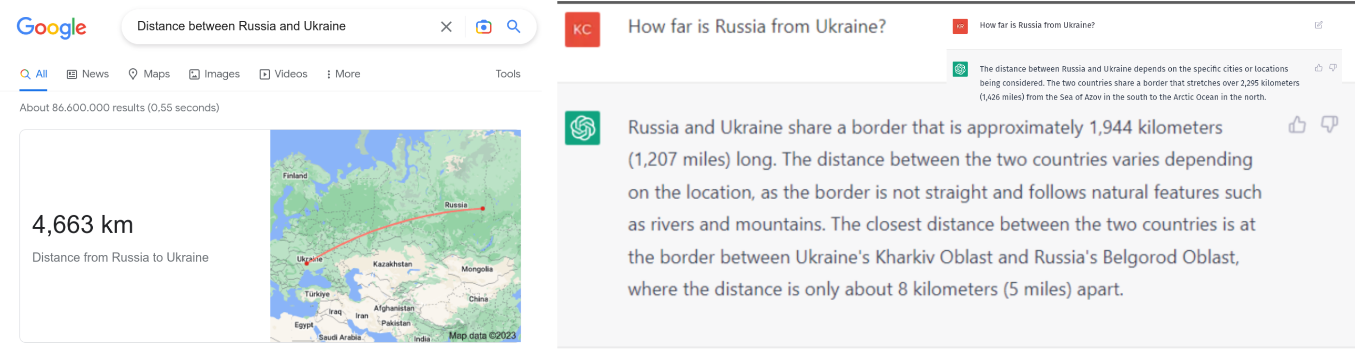Viewport: 1355px width, 352px height.
Task: Click the red KC user avatar
Action: pos(582,29)
